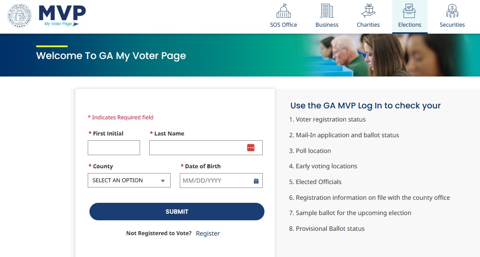Click the Business building icon
The width and height of the screenshot is (480, 257).
[327, 11]
